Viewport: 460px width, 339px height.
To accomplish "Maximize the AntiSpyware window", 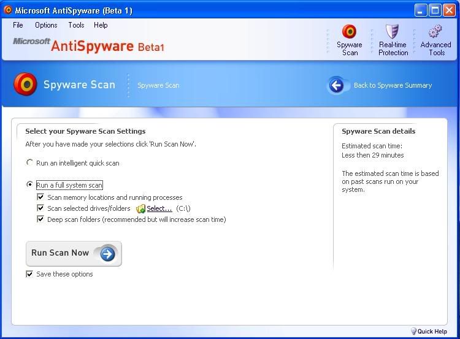I will click(x=435, y=10).
